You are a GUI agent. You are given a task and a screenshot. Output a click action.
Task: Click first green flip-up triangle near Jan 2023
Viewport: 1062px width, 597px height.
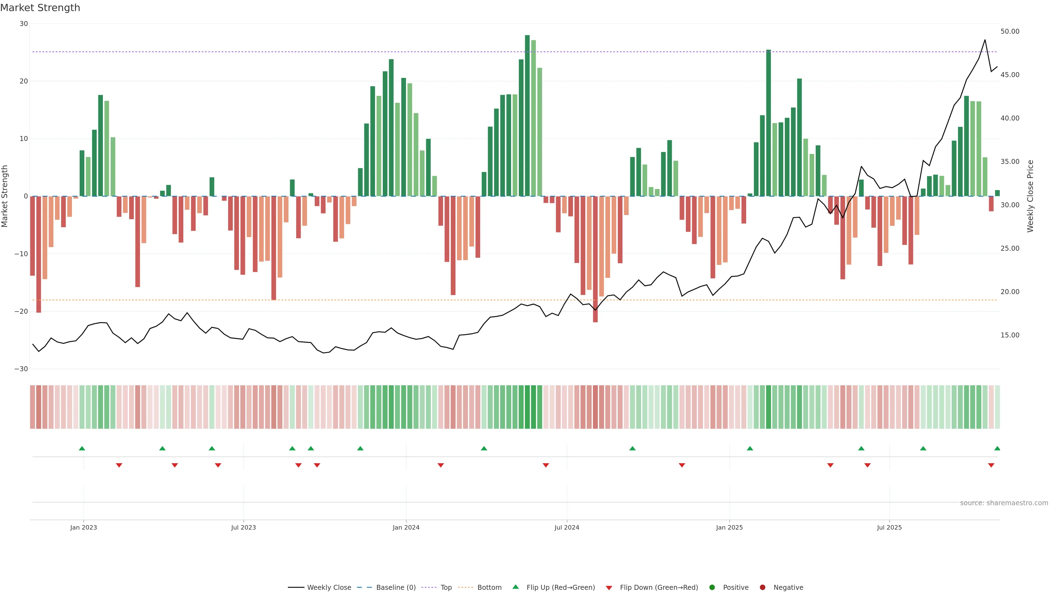[x=82, y=448]
